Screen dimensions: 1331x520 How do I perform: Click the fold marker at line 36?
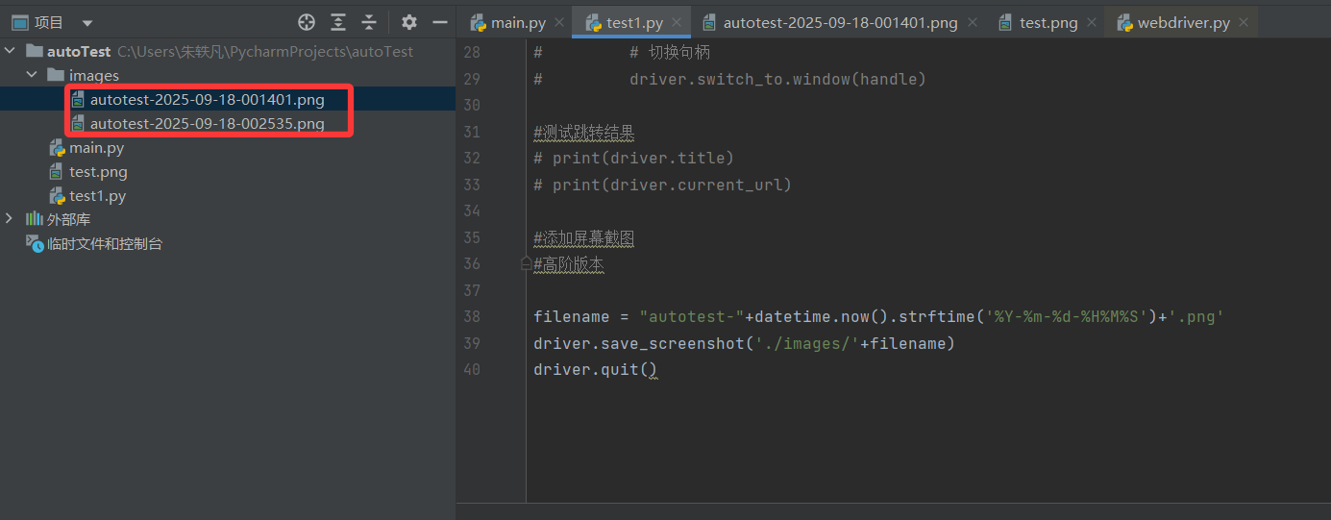point(526,263)
